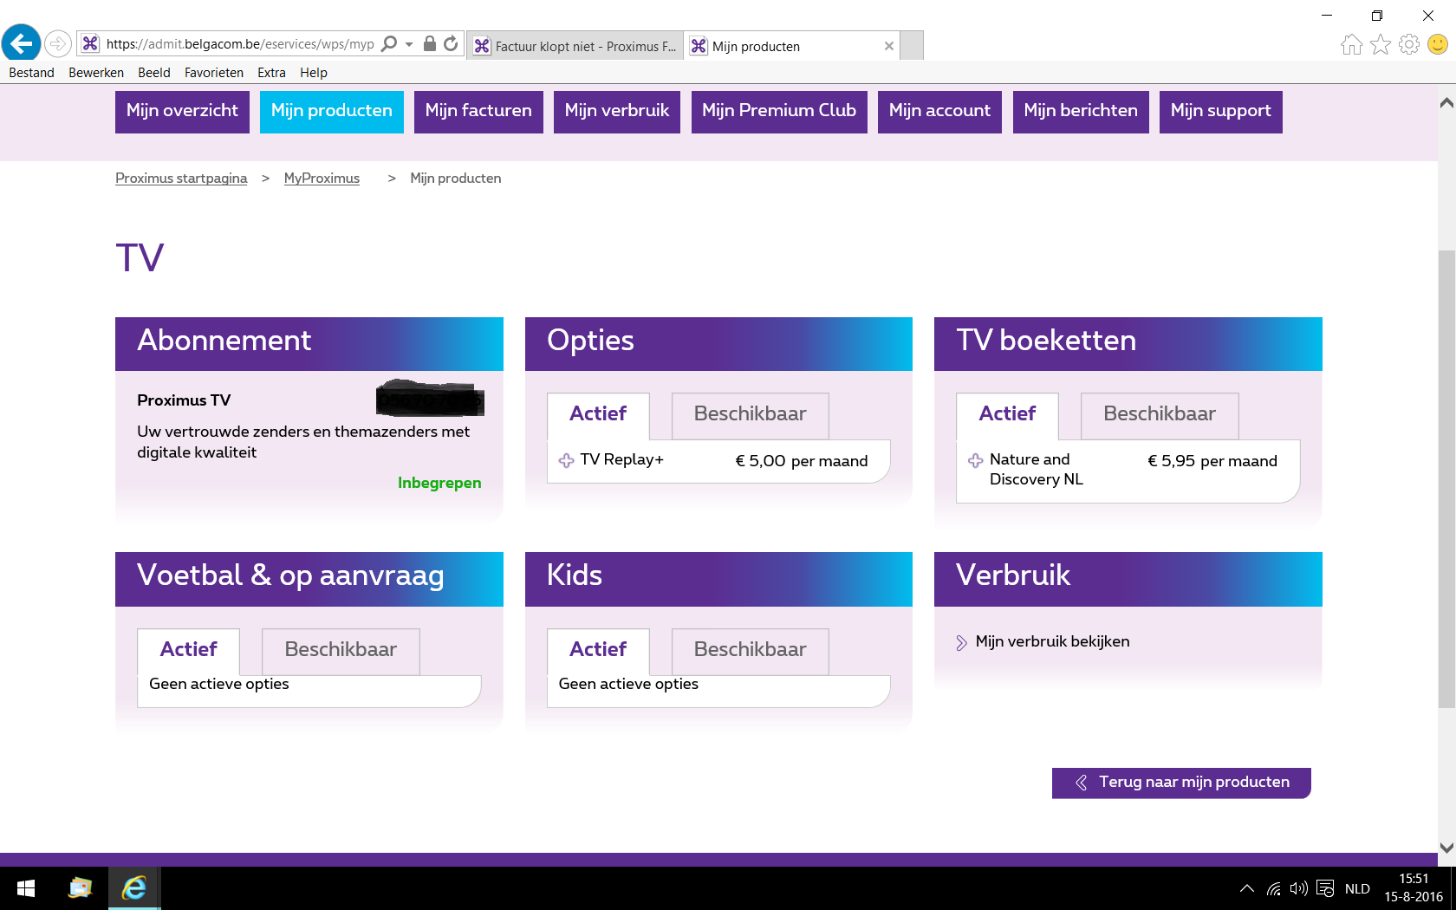The image size is (1456, 910).
Task: Switch to Factuur klopt niet tab
Action: tap(575, 46)
